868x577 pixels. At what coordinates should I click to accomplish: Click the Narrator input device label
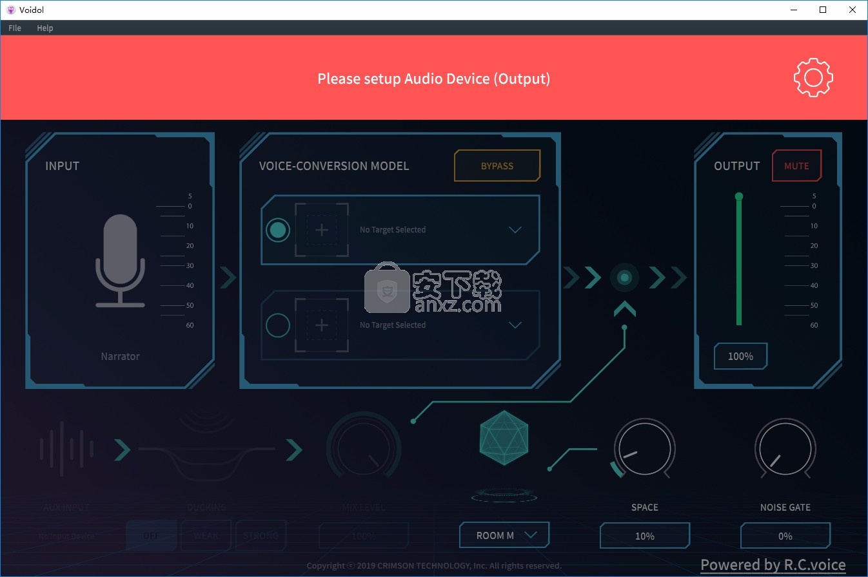[x=120, y=356]
